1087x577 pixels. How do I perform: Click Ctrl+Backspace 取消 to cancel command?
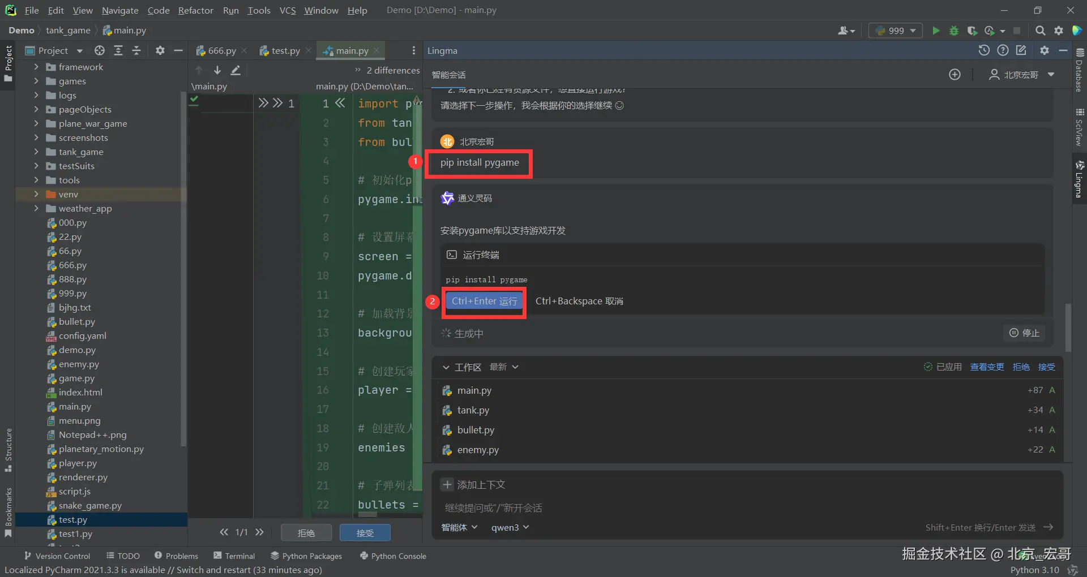click(x=579, y=301)
